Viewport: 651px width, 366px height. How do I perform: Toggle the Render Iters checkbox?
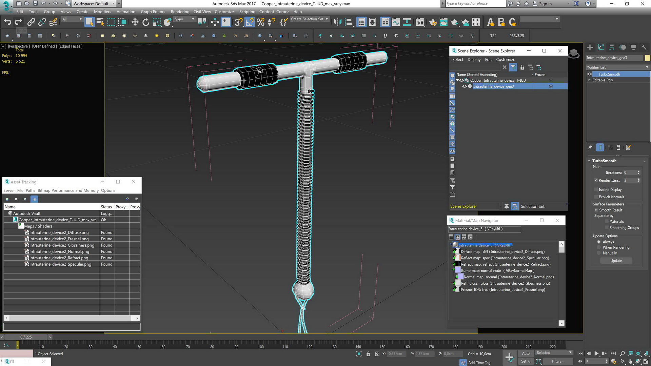(596, 180)
